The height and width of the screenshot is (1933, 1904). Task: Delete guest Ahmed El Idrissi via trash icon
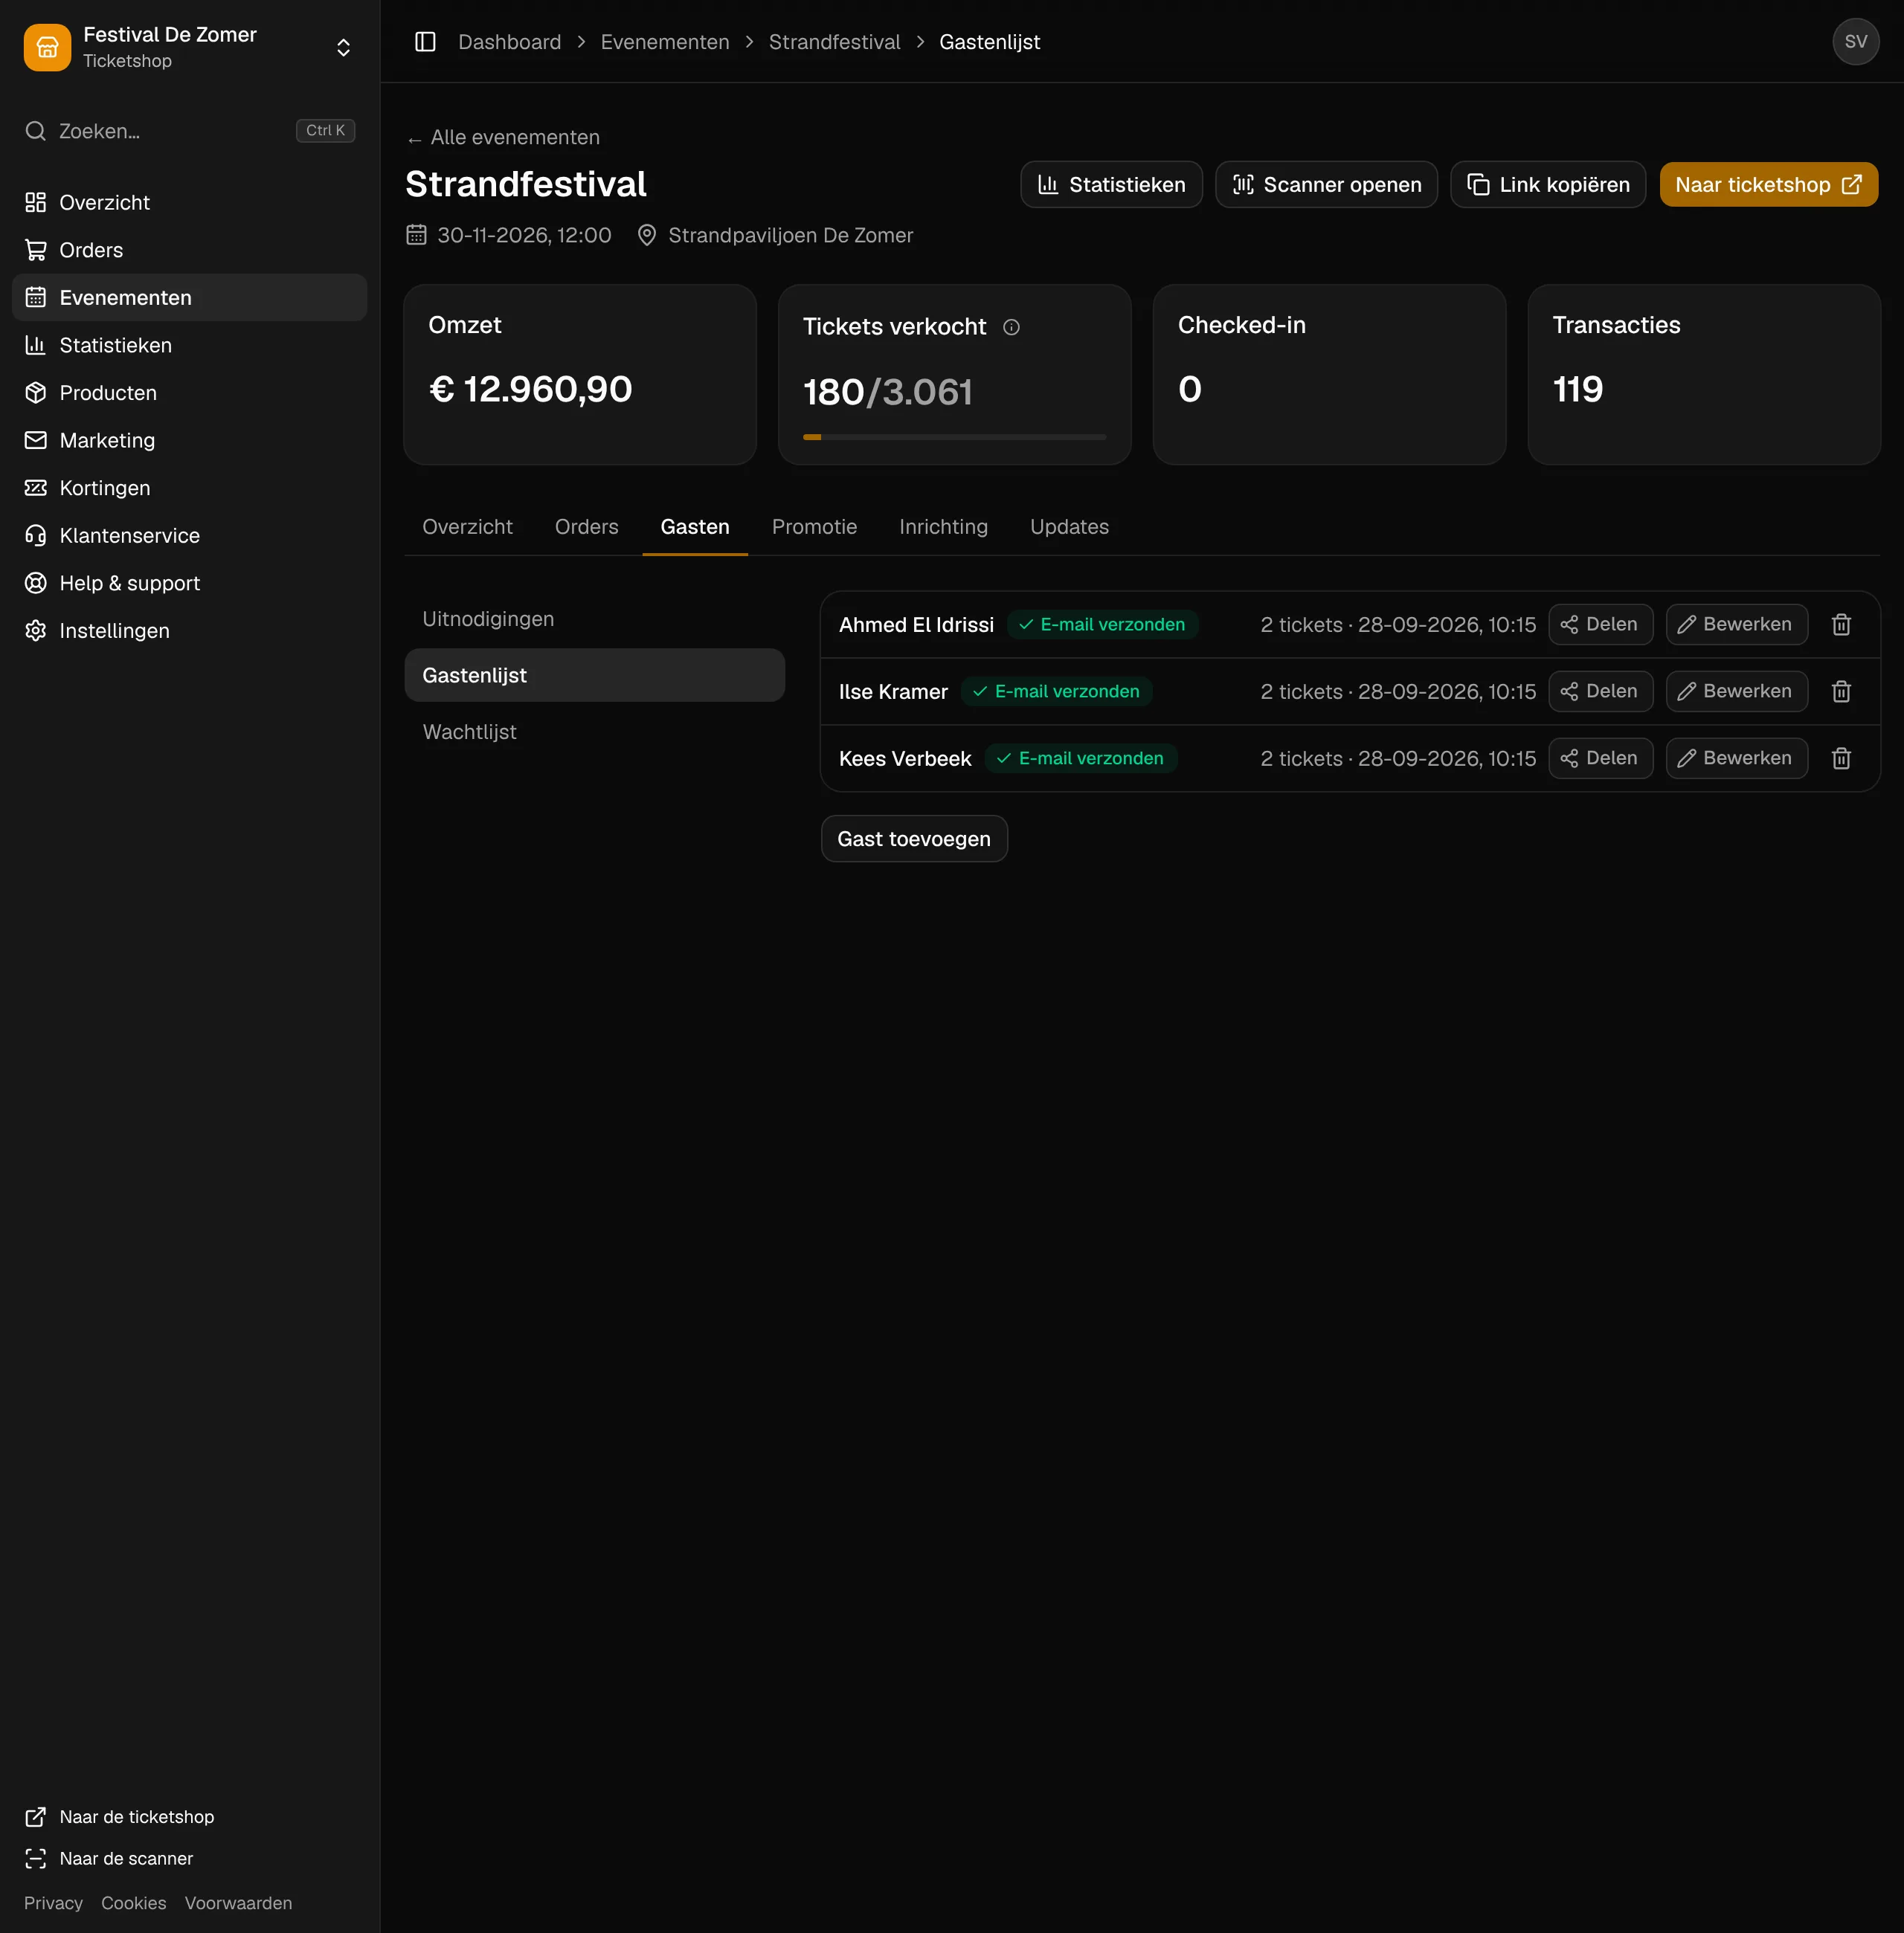(1841, 625)
